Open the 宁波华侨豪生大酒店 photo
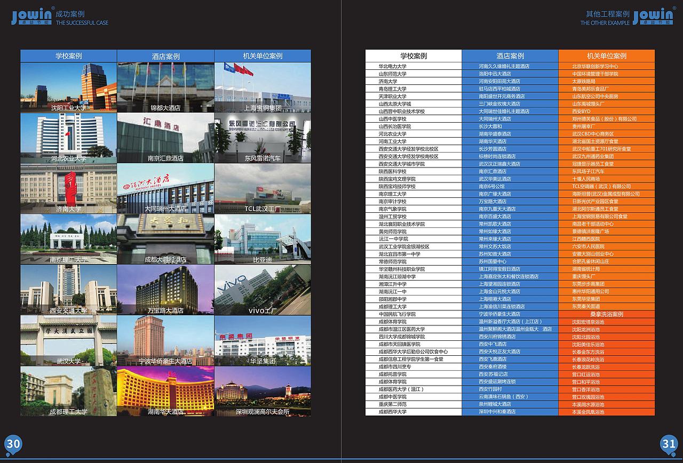 tap(165, 341)
